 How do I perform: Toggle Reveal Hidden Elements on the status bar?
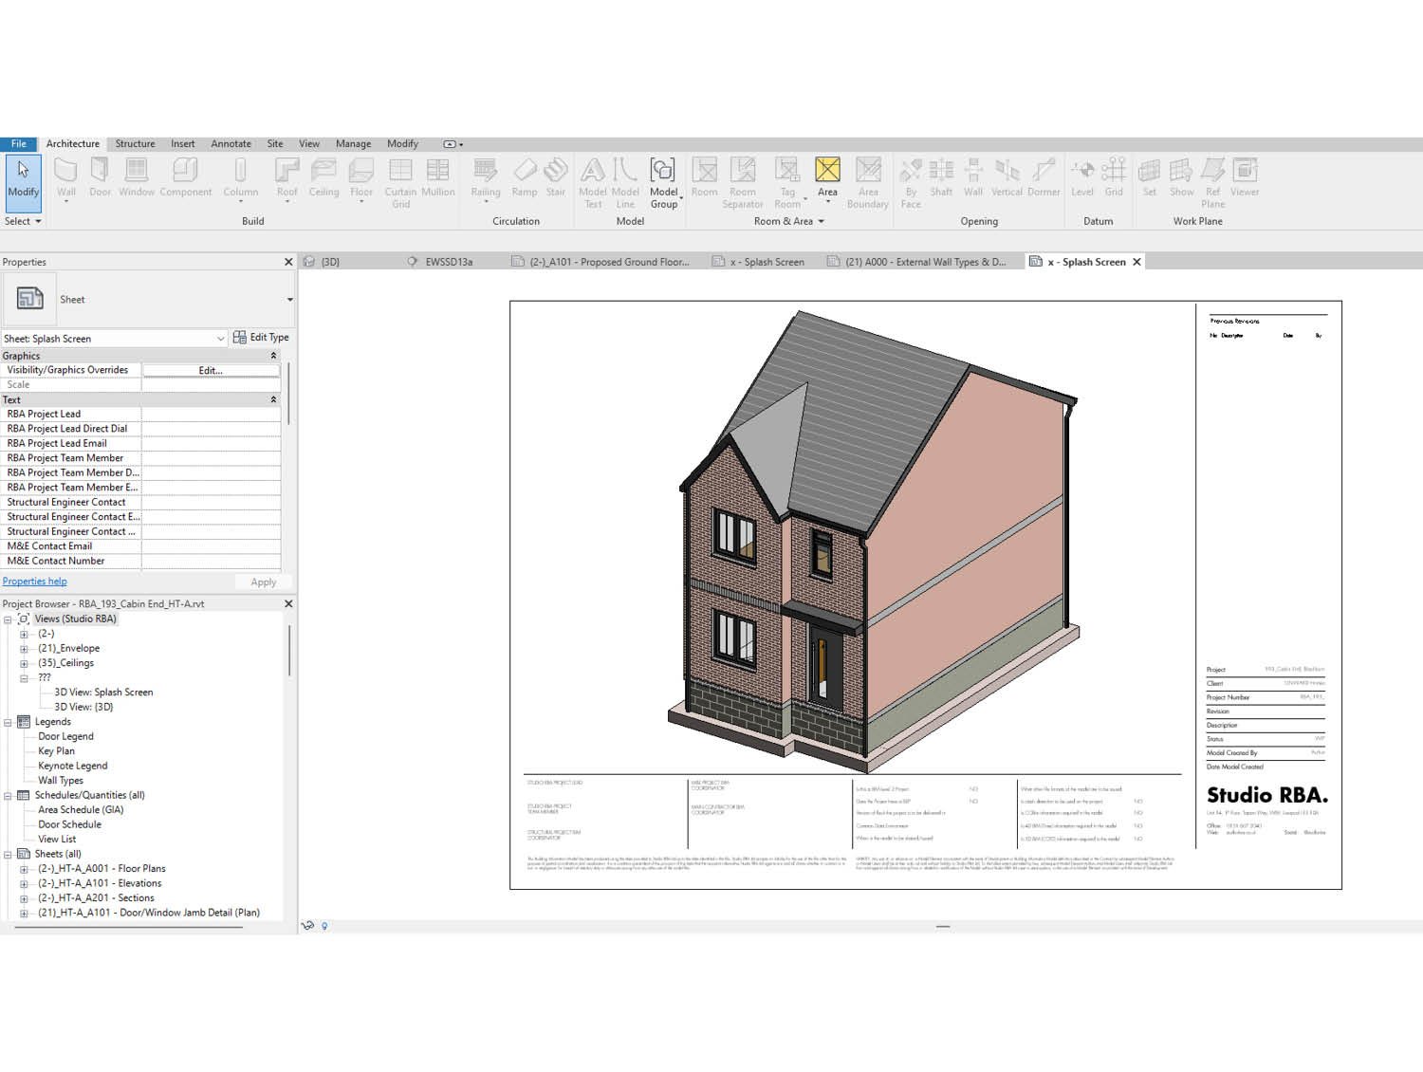308,925
